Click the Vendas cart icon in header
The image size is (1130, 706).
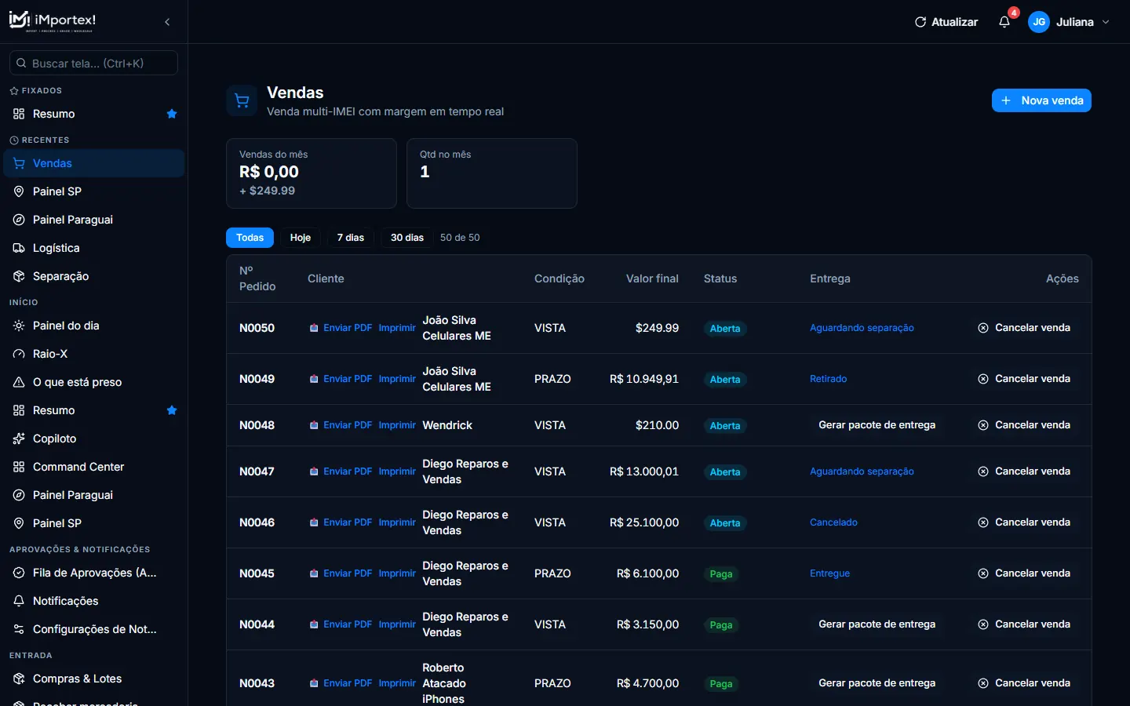pyautogui.click(x=242, y=100)
